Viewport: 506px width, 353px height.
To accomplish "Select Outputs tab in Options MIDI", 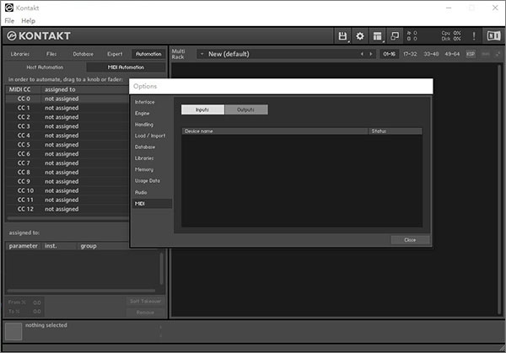I will click(x=246, y=110).
